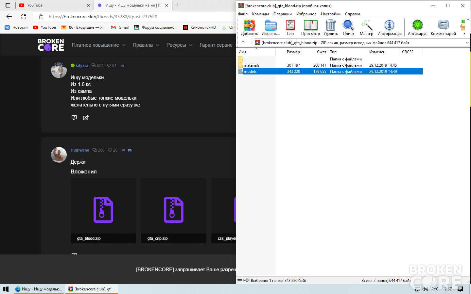The width and height of the screenshot is (471, 294).
Task: Open Гарант сервис navigation link
Action: click(216, 45)
